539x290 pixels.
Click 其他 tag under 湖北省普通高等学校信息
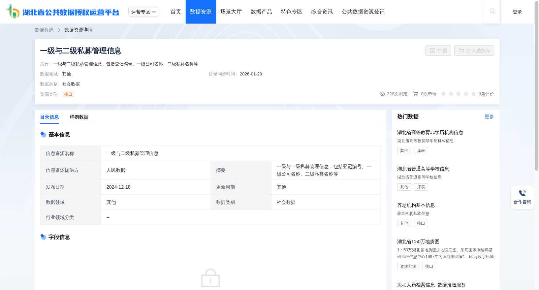point(404,187)
